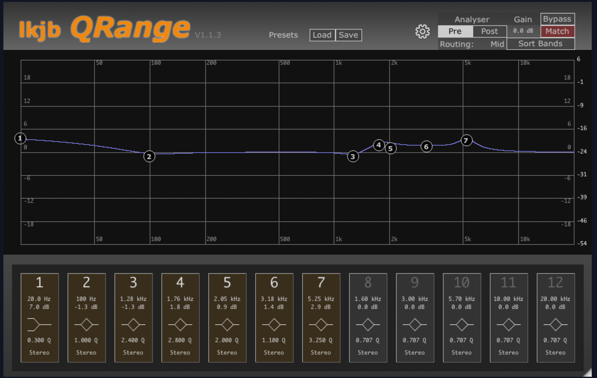The height and width of the screenshot is (378, 597).
Task: Click band 6 gain value 1.4 dB
Action: tap(274, 307)
